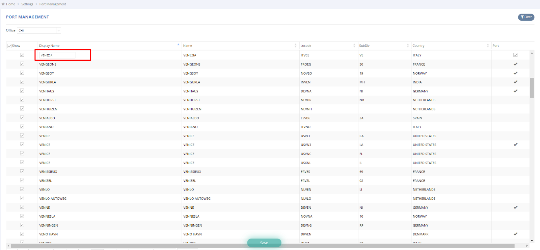540x250 pixels.
Task: Toggle the Show all checkbox in header
Action: point(9,46)
